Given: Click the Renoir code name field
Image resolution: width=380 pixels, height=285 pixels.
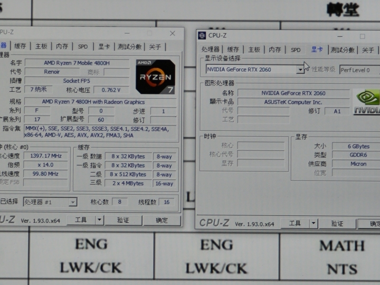Looking at the screenshot, I should [x=52, y=72].
